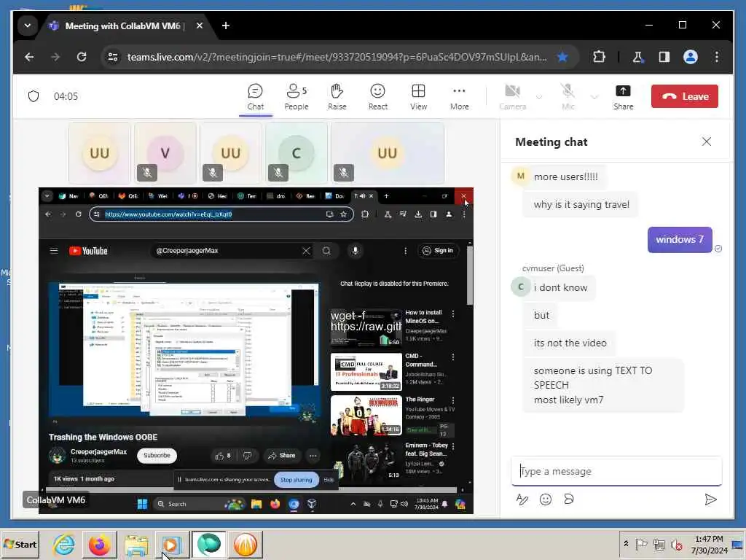Click Sign in on the shared YouTube page
This screenshot has width=746, height=560.
[438, 251]
